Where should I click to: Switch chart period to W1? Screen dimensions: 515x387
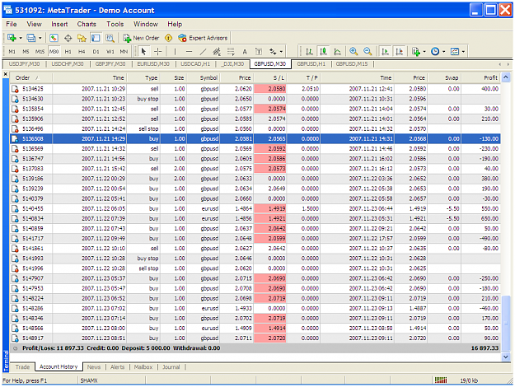tap(110, 52)
